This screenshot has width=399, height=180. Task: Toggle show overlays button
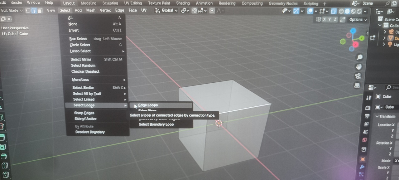coord(310,11)
